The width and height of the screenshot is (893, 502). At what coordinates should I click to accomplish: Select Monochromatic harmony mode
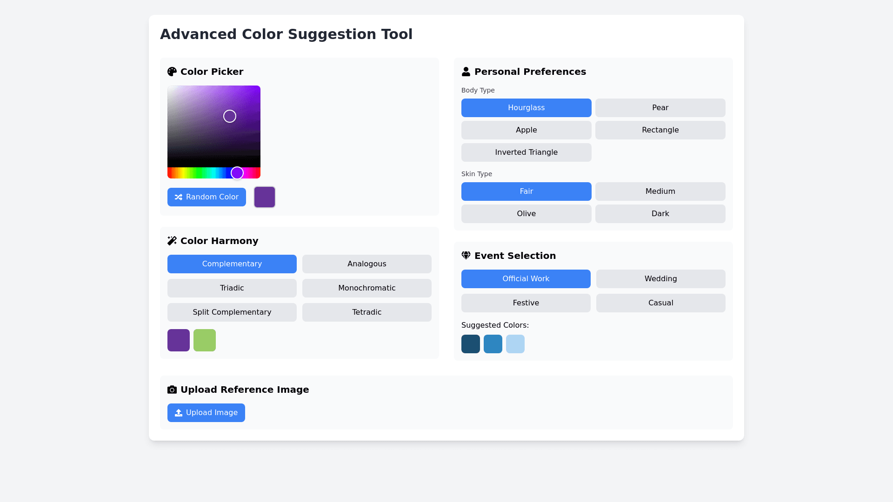(x=367, y=288)
